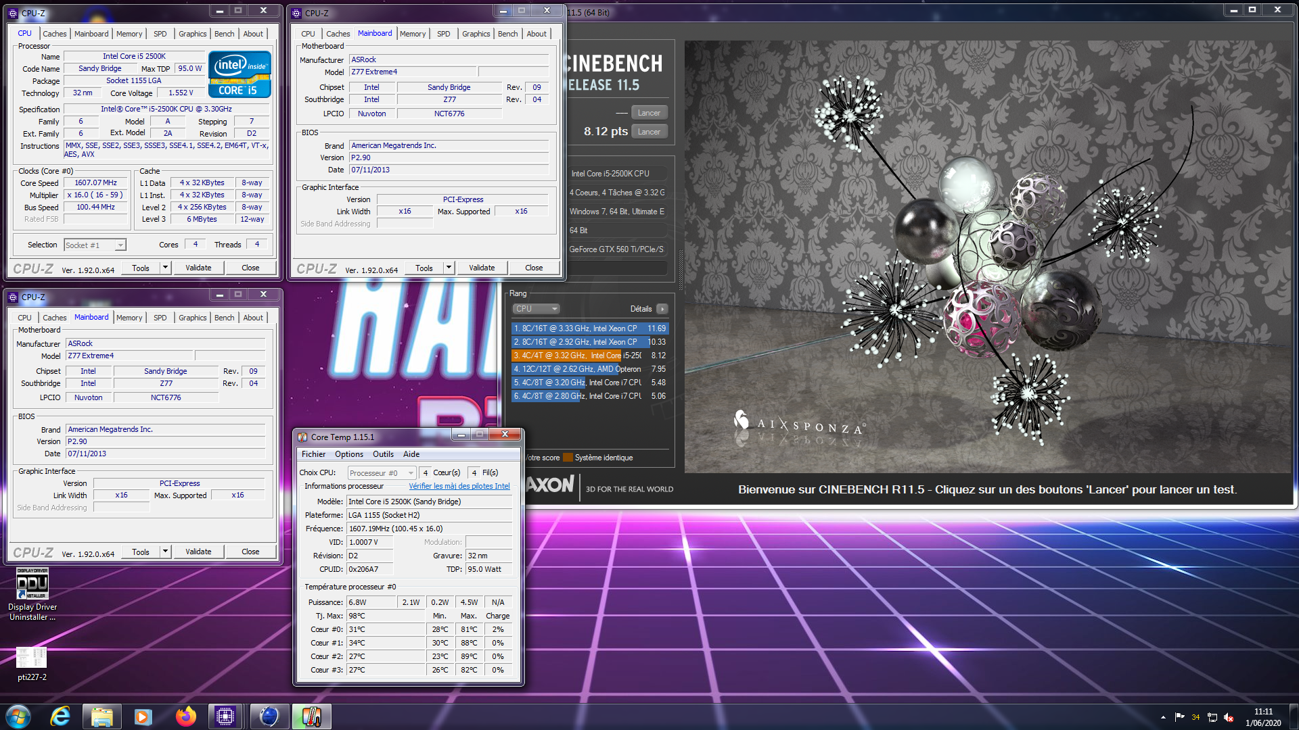
Task: Click Cinebench rendered scene image
Action: coord(988,257)
